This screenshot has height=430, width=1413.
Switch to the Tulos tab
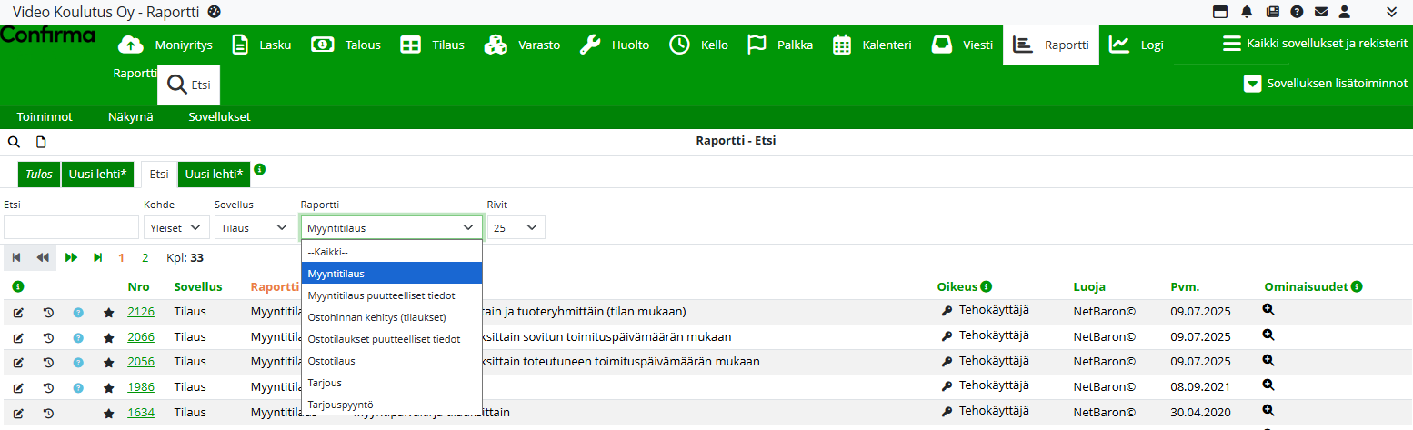39,174
